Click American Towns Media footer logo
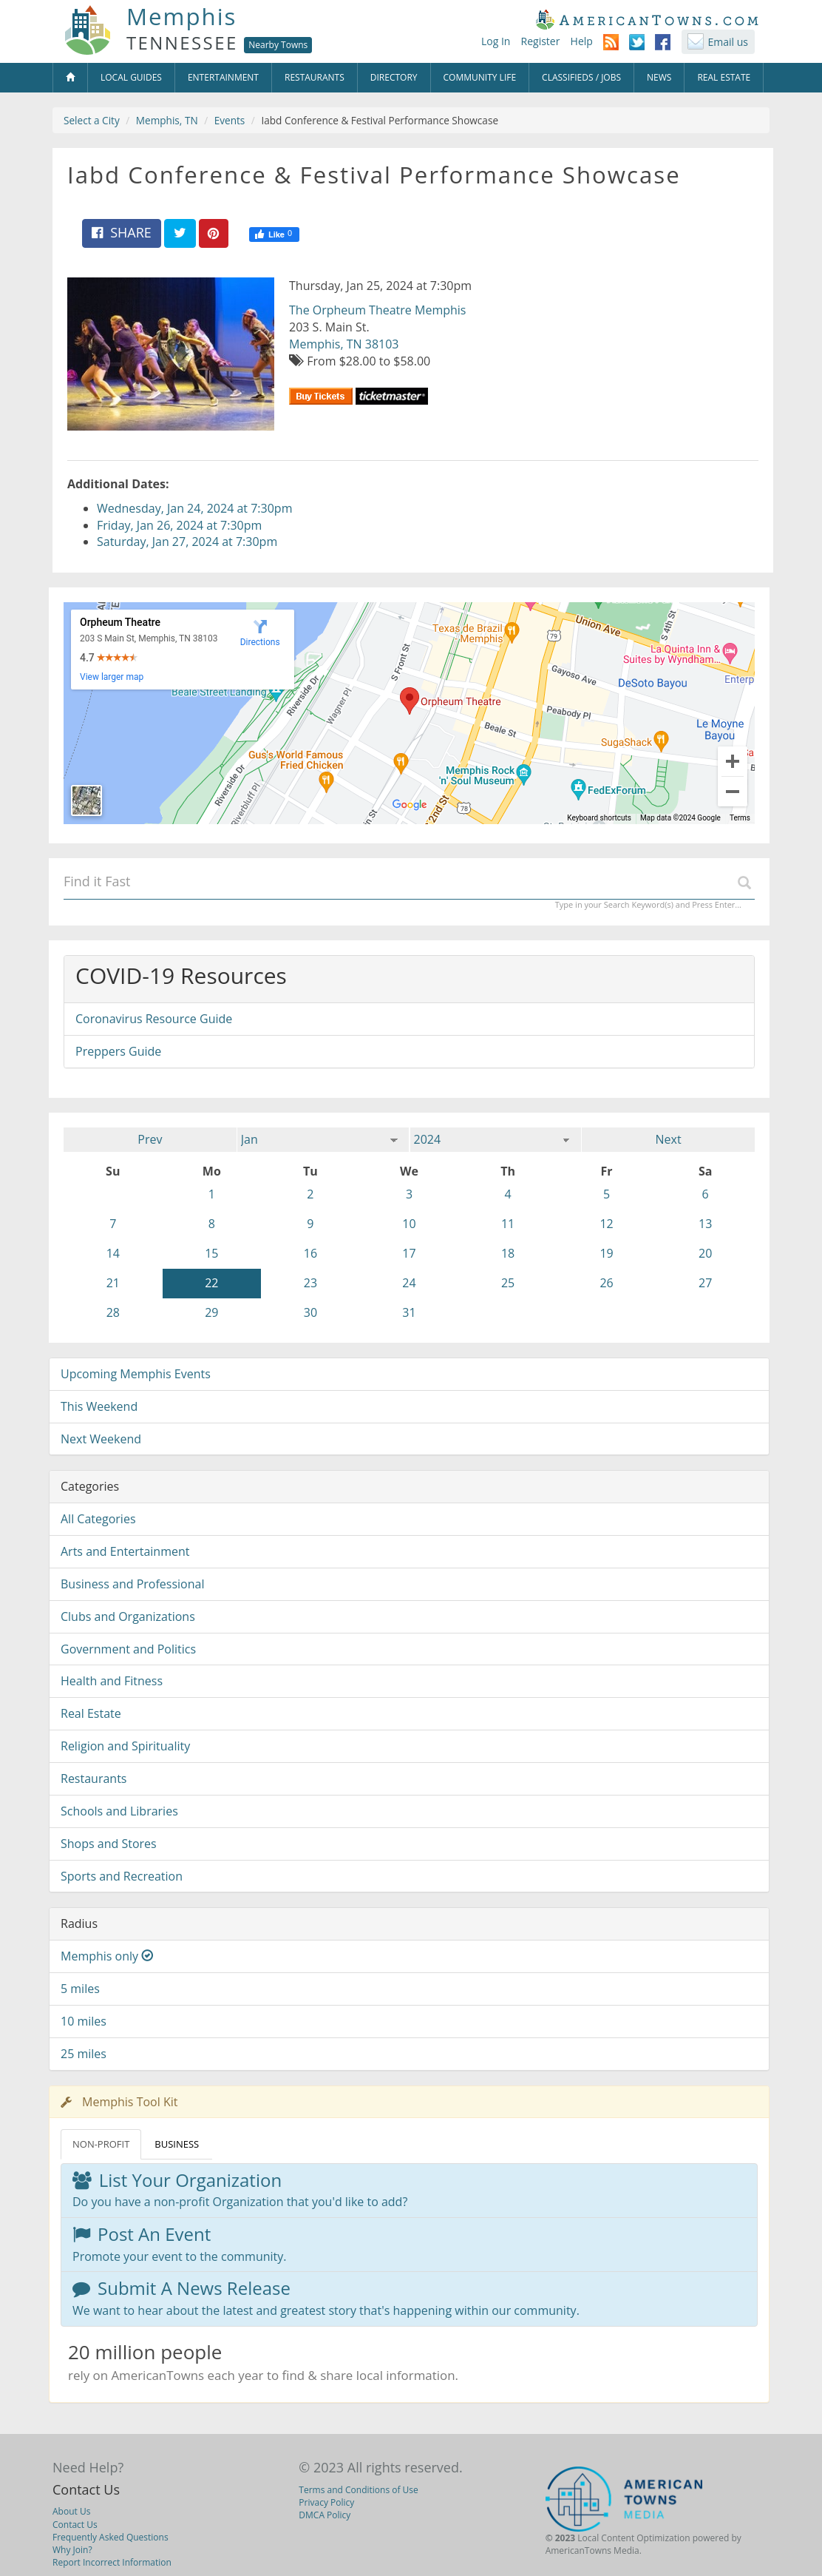822x2576 pixels. (x=625, y=2499)
